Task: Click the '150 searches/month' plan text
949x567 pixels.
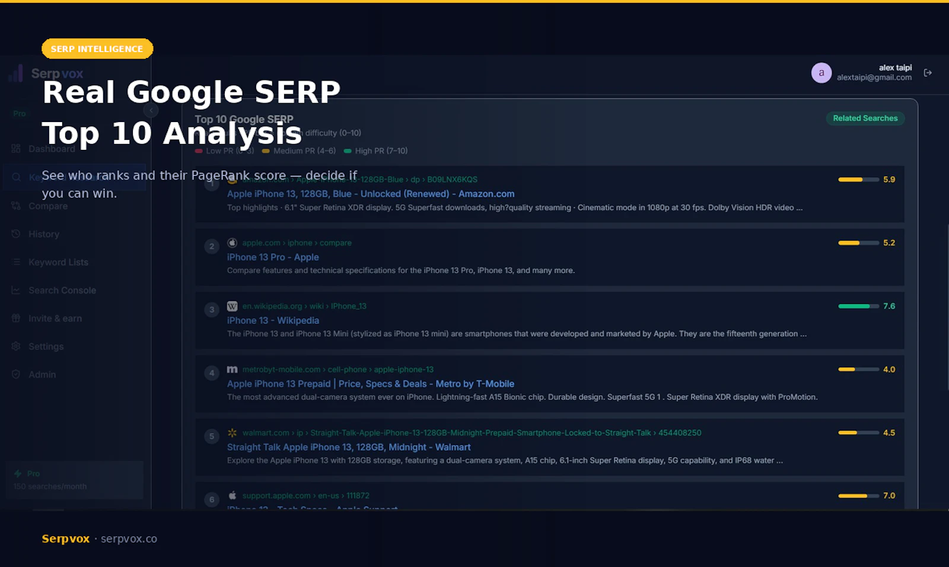Action: (50, 486)
